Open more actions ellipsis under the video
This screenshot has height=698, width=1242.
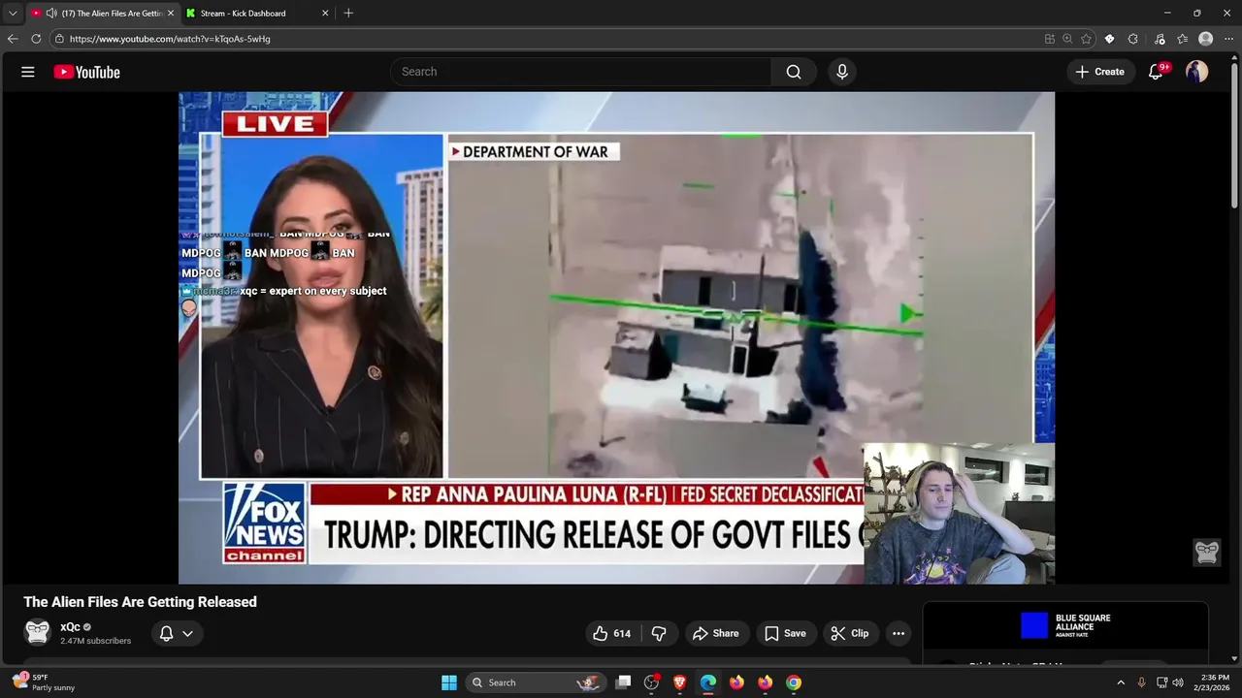[x=899, y=633]
